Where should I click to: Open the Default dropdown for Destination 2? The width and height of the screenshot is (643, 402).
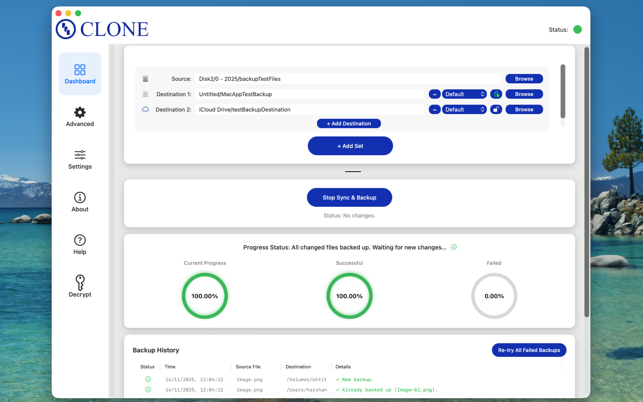(x=464, y=109)
